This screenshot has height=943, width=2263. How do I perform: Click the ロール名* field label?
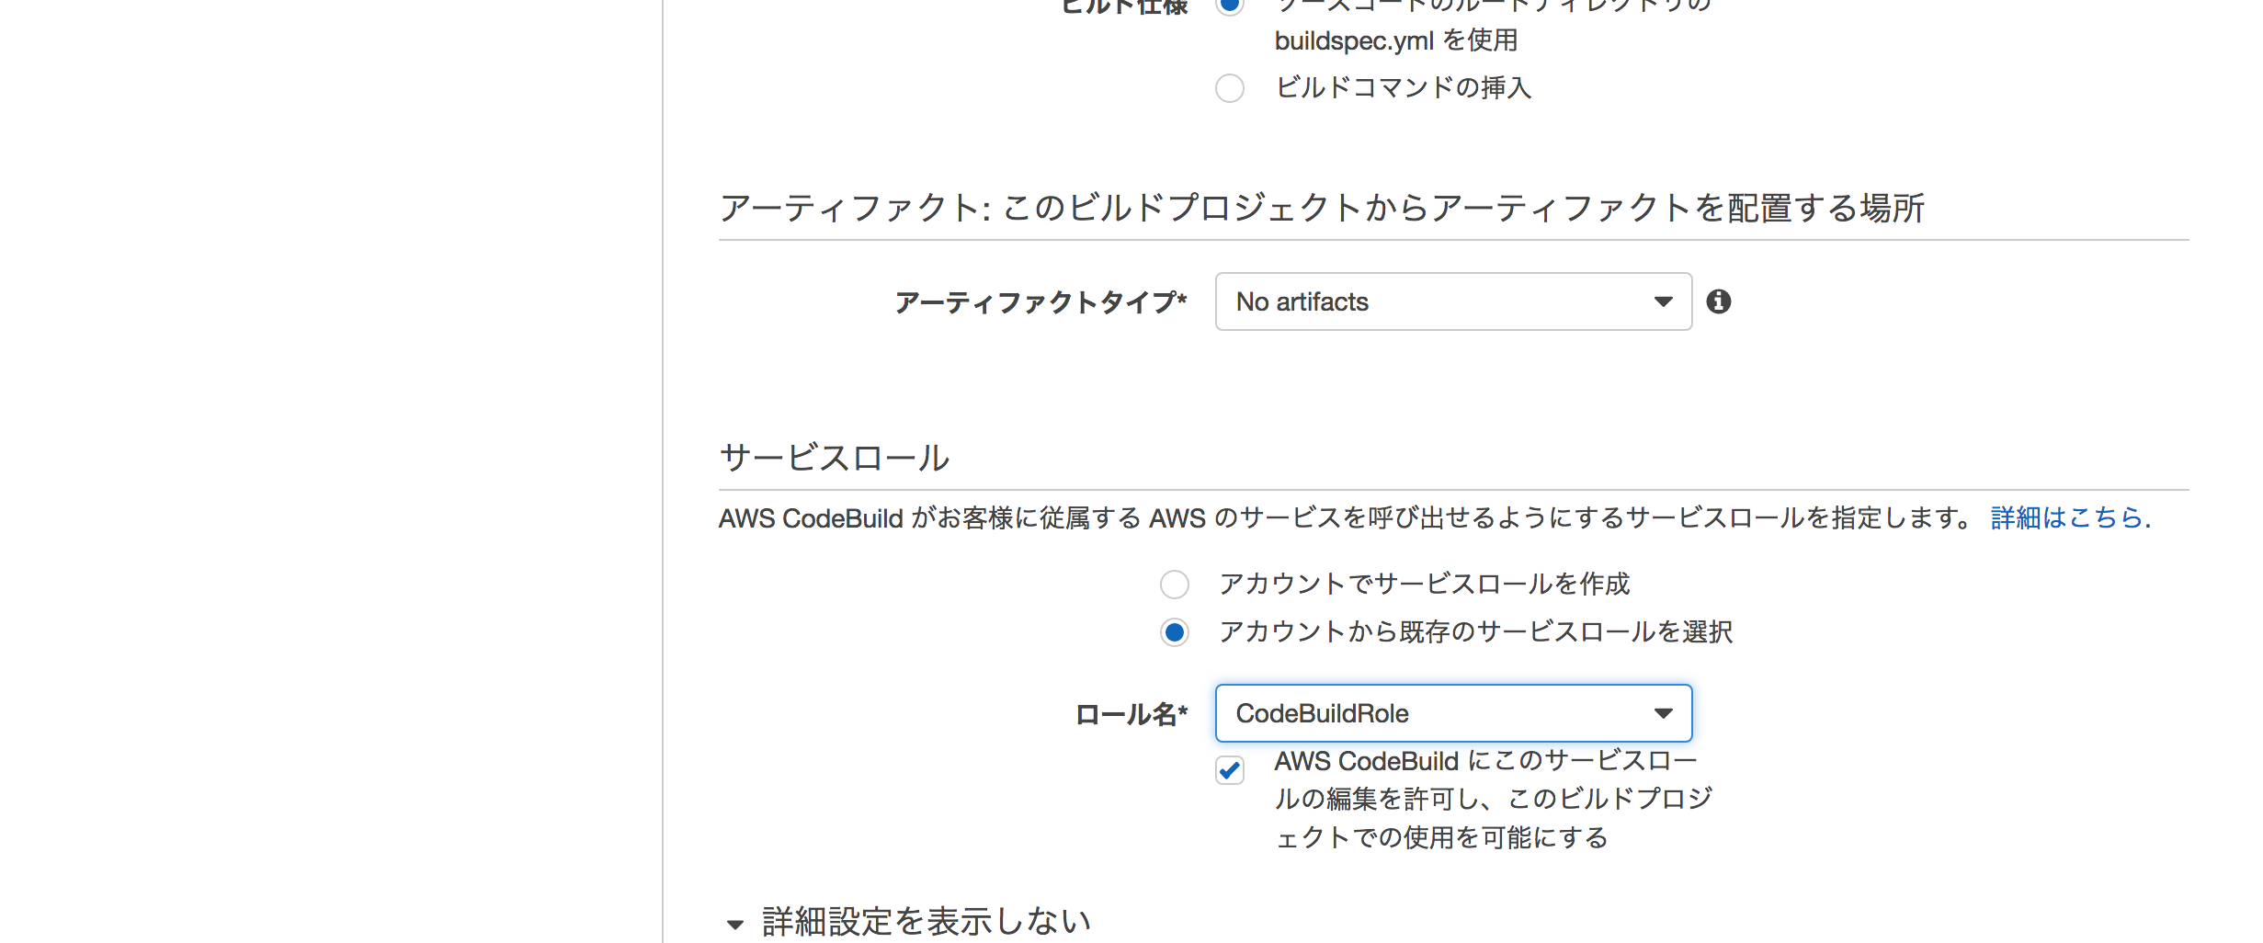click(1131, 713)
